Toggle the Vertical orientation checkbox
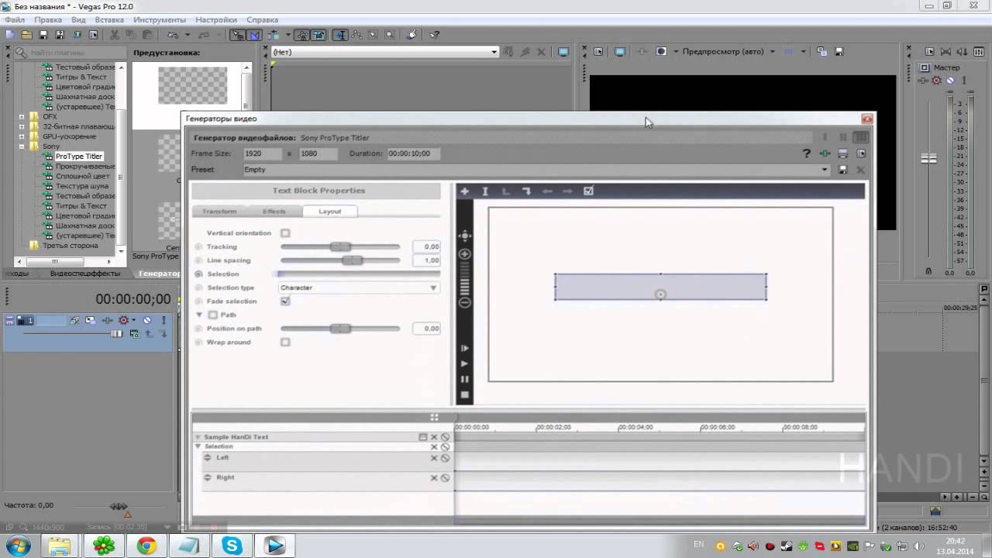Screen dimensions: 992x558 (285, 233)
